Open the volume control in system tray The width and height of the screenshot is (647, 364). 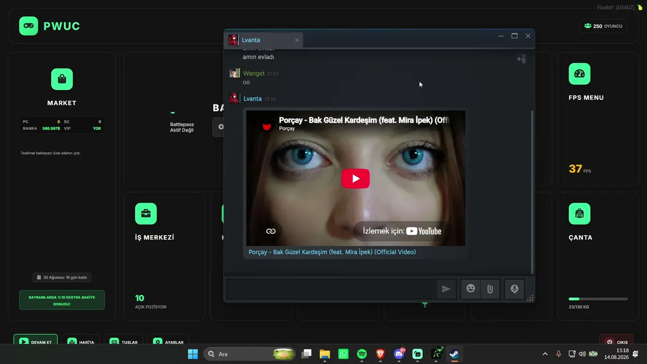tap(582, 354)
